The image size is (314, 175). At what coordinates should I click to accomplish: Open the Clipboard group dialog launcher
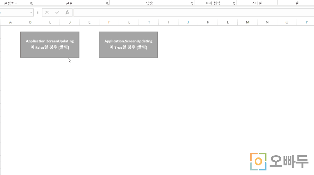[x=31, y=3]
